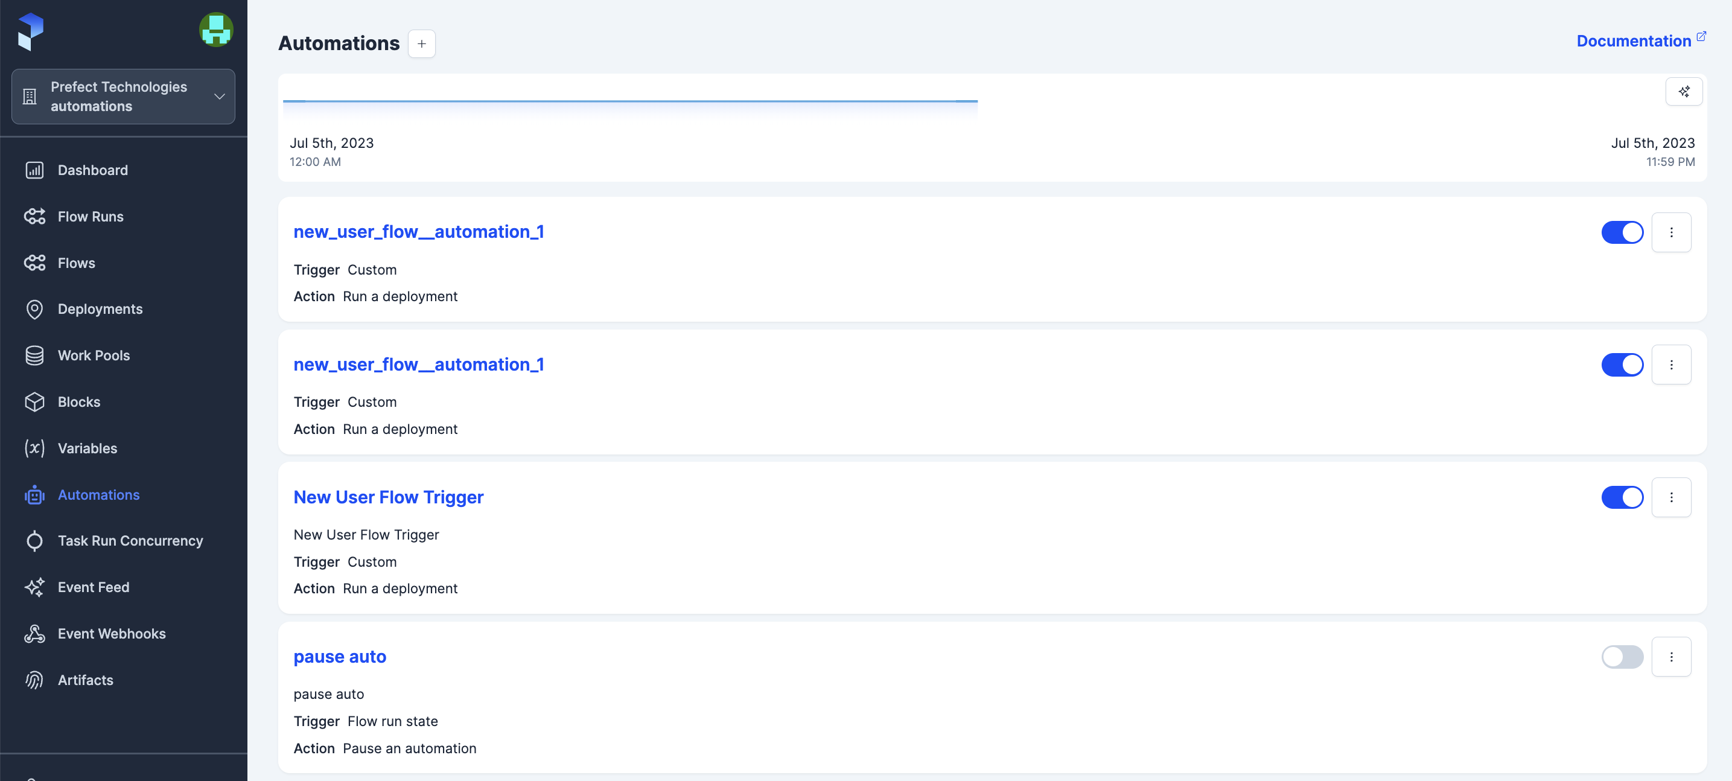Open Event Feed page
Image resolution: width=1732 pixels, height=781 pixels.
(94, 587)
